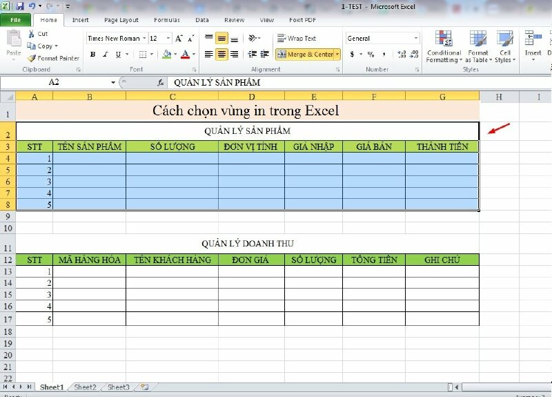Open Format as Table gallery

(478, 47)
